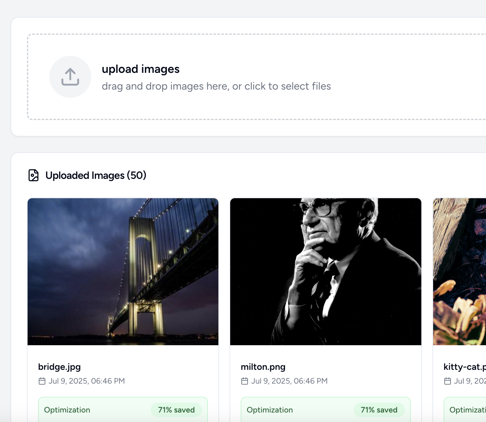Click the image file icon beside Uploaded Images
The height and width of the screenshot is (422, 486).
pos(34,176)
